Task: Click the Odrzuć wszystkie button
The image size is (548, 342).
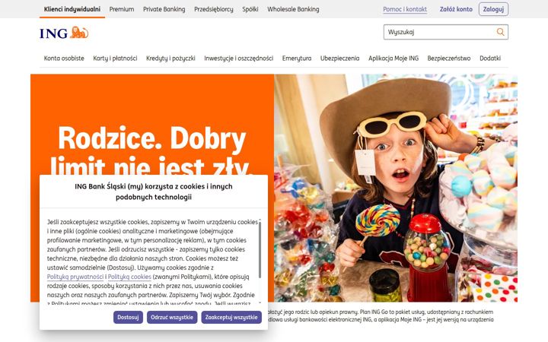Action: point(172,317)
